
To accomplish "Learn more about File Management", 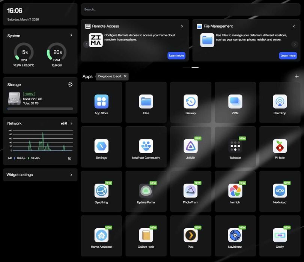I will 288,55.
